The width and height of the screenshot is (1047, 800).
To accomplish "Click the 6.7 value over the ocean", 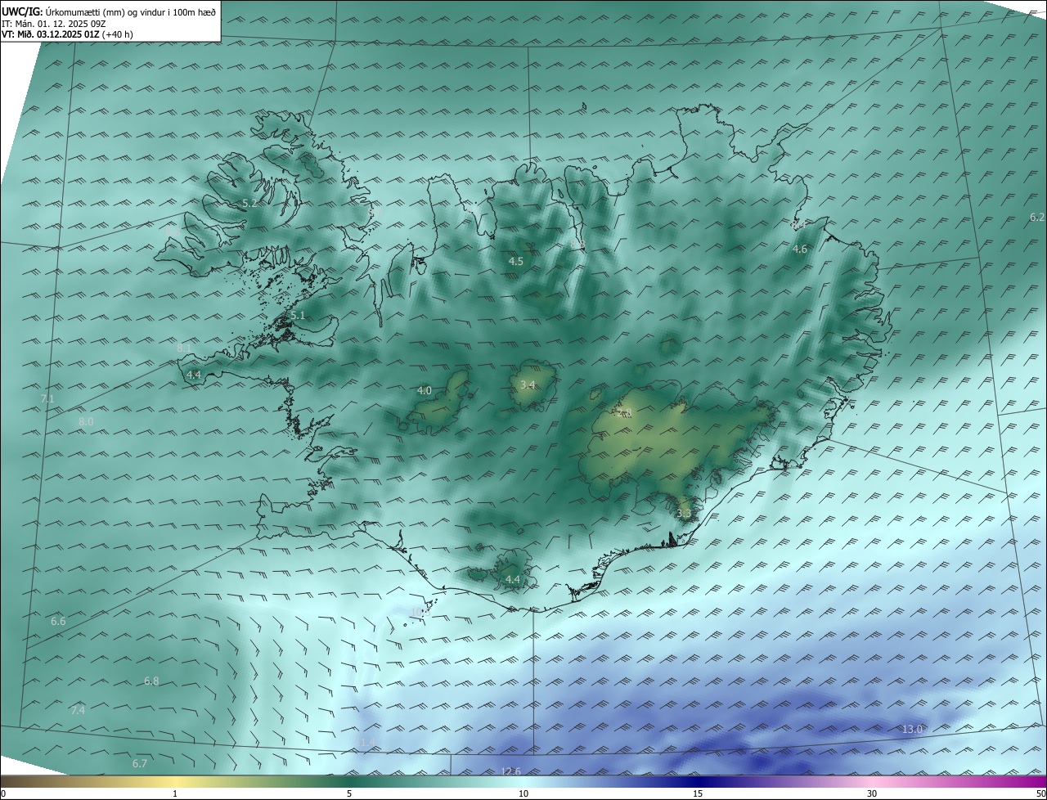I will click(x=140, y=763).
